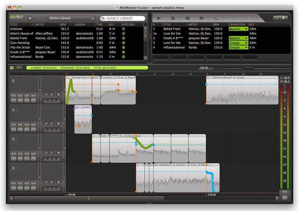Open the Entire Library dropdown

[x=72, y=18]
